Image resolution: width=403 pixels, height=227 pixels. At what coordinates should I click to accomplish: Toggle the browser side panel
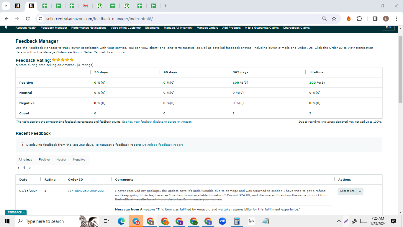(375, 19)
